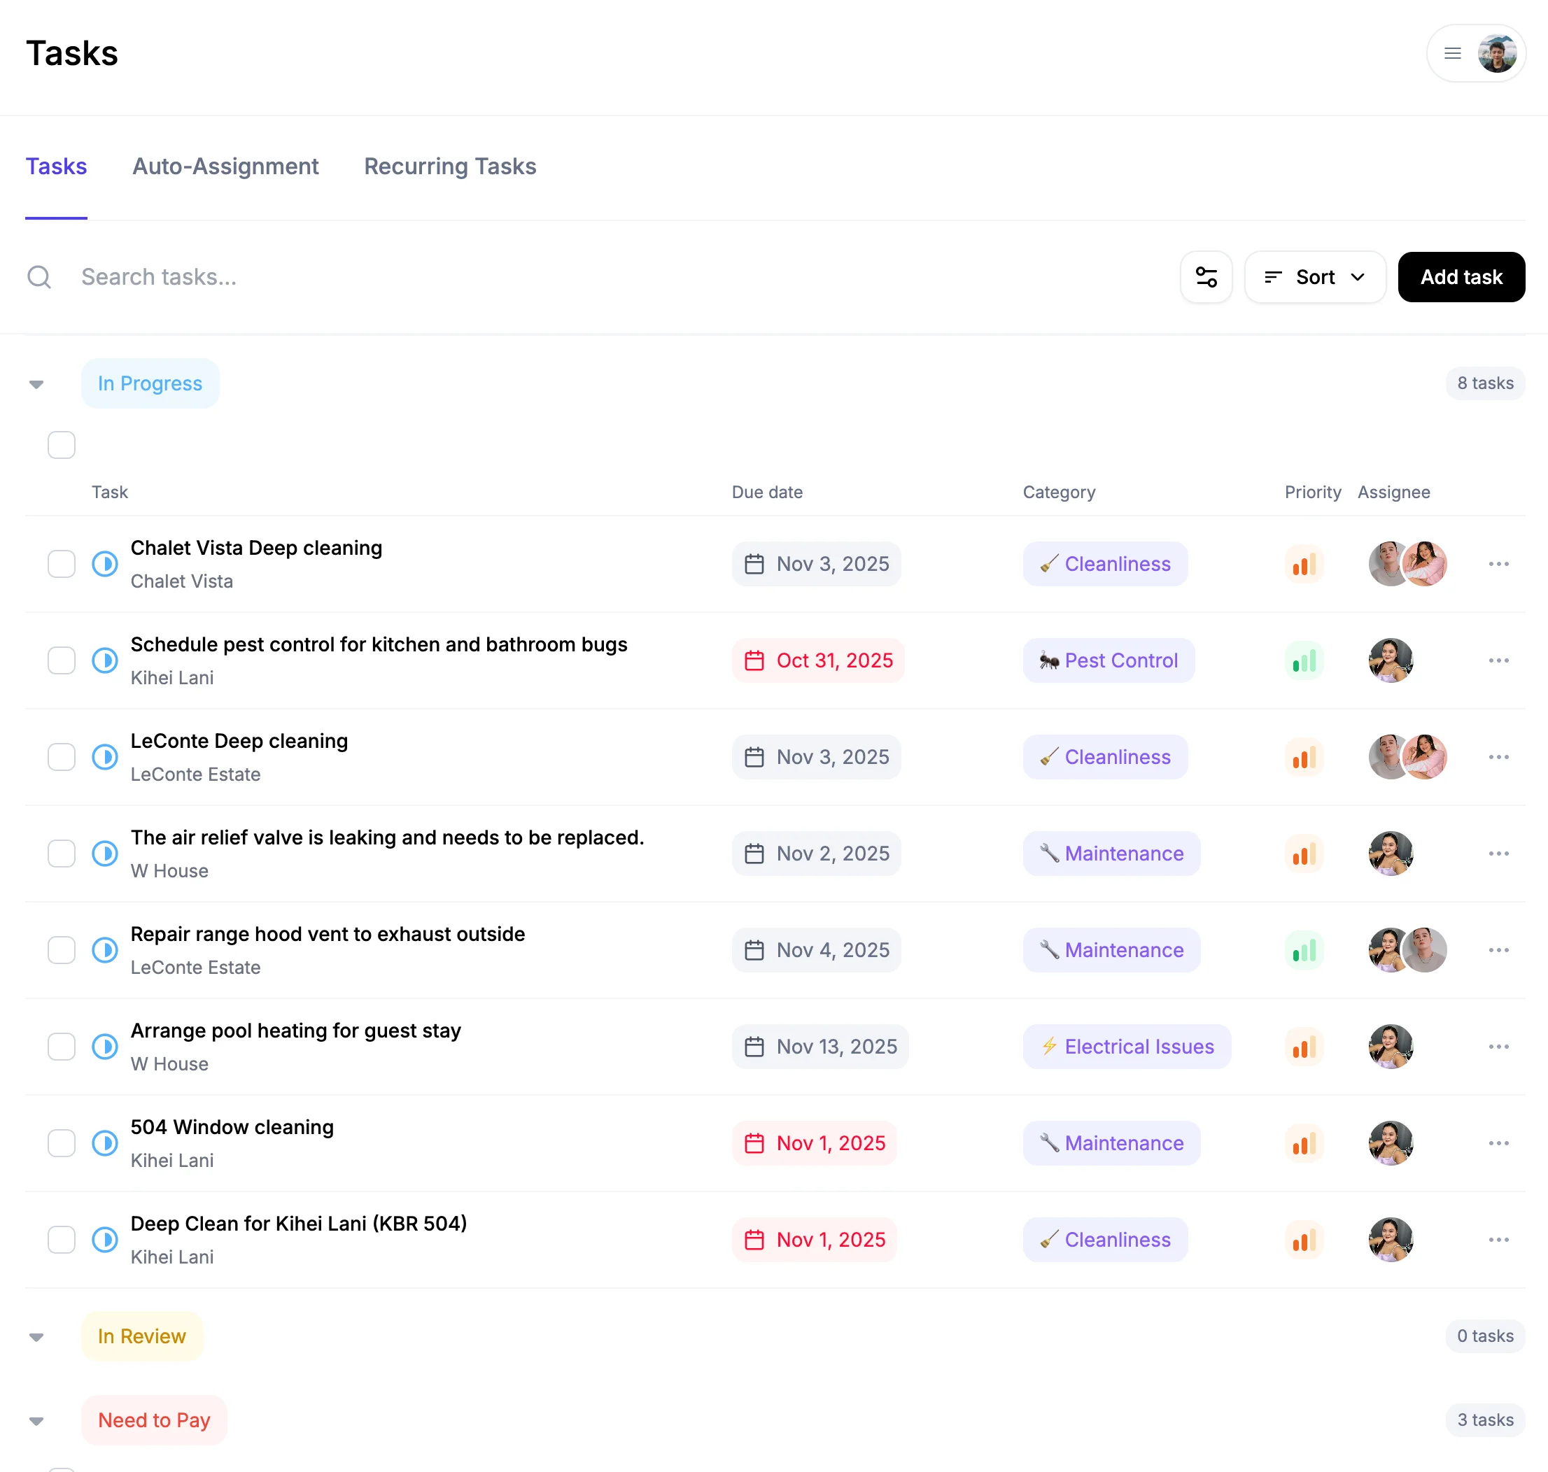This screenshot has width=1548, height=1472.
Task: Open the filter settings icon
Action: tap(1206, 277)
